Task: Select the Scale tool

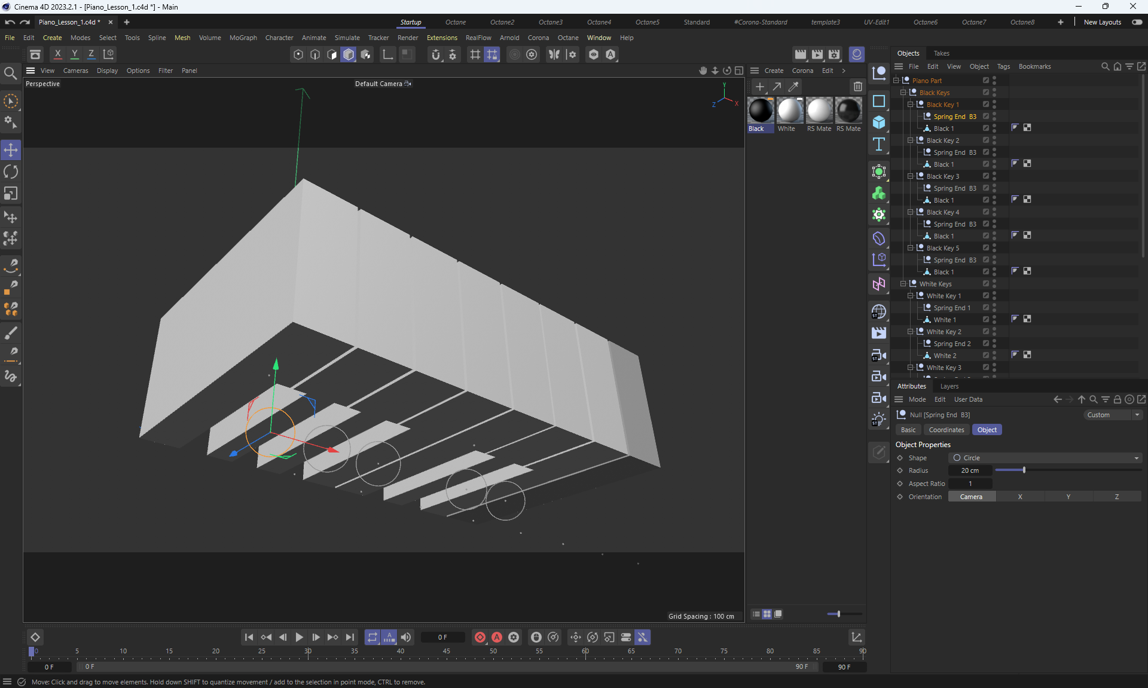Action: 11,194
